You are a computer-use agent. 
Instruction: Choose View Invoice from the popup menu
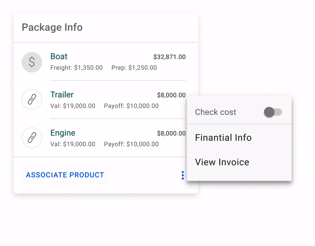[222, 162]
